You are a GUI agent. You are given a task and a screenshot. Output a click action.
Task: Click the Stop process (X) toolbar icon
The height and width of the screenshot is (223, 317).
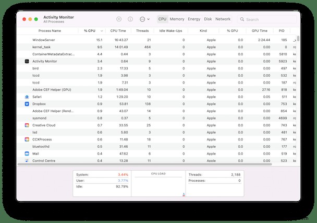click(119, 19)
